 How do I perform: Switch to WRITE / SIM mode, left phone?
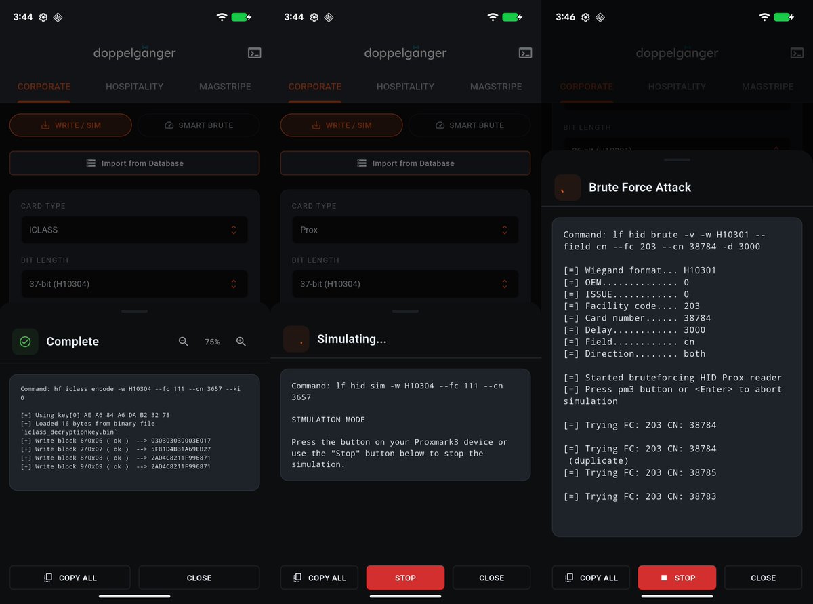pos(70,125)
